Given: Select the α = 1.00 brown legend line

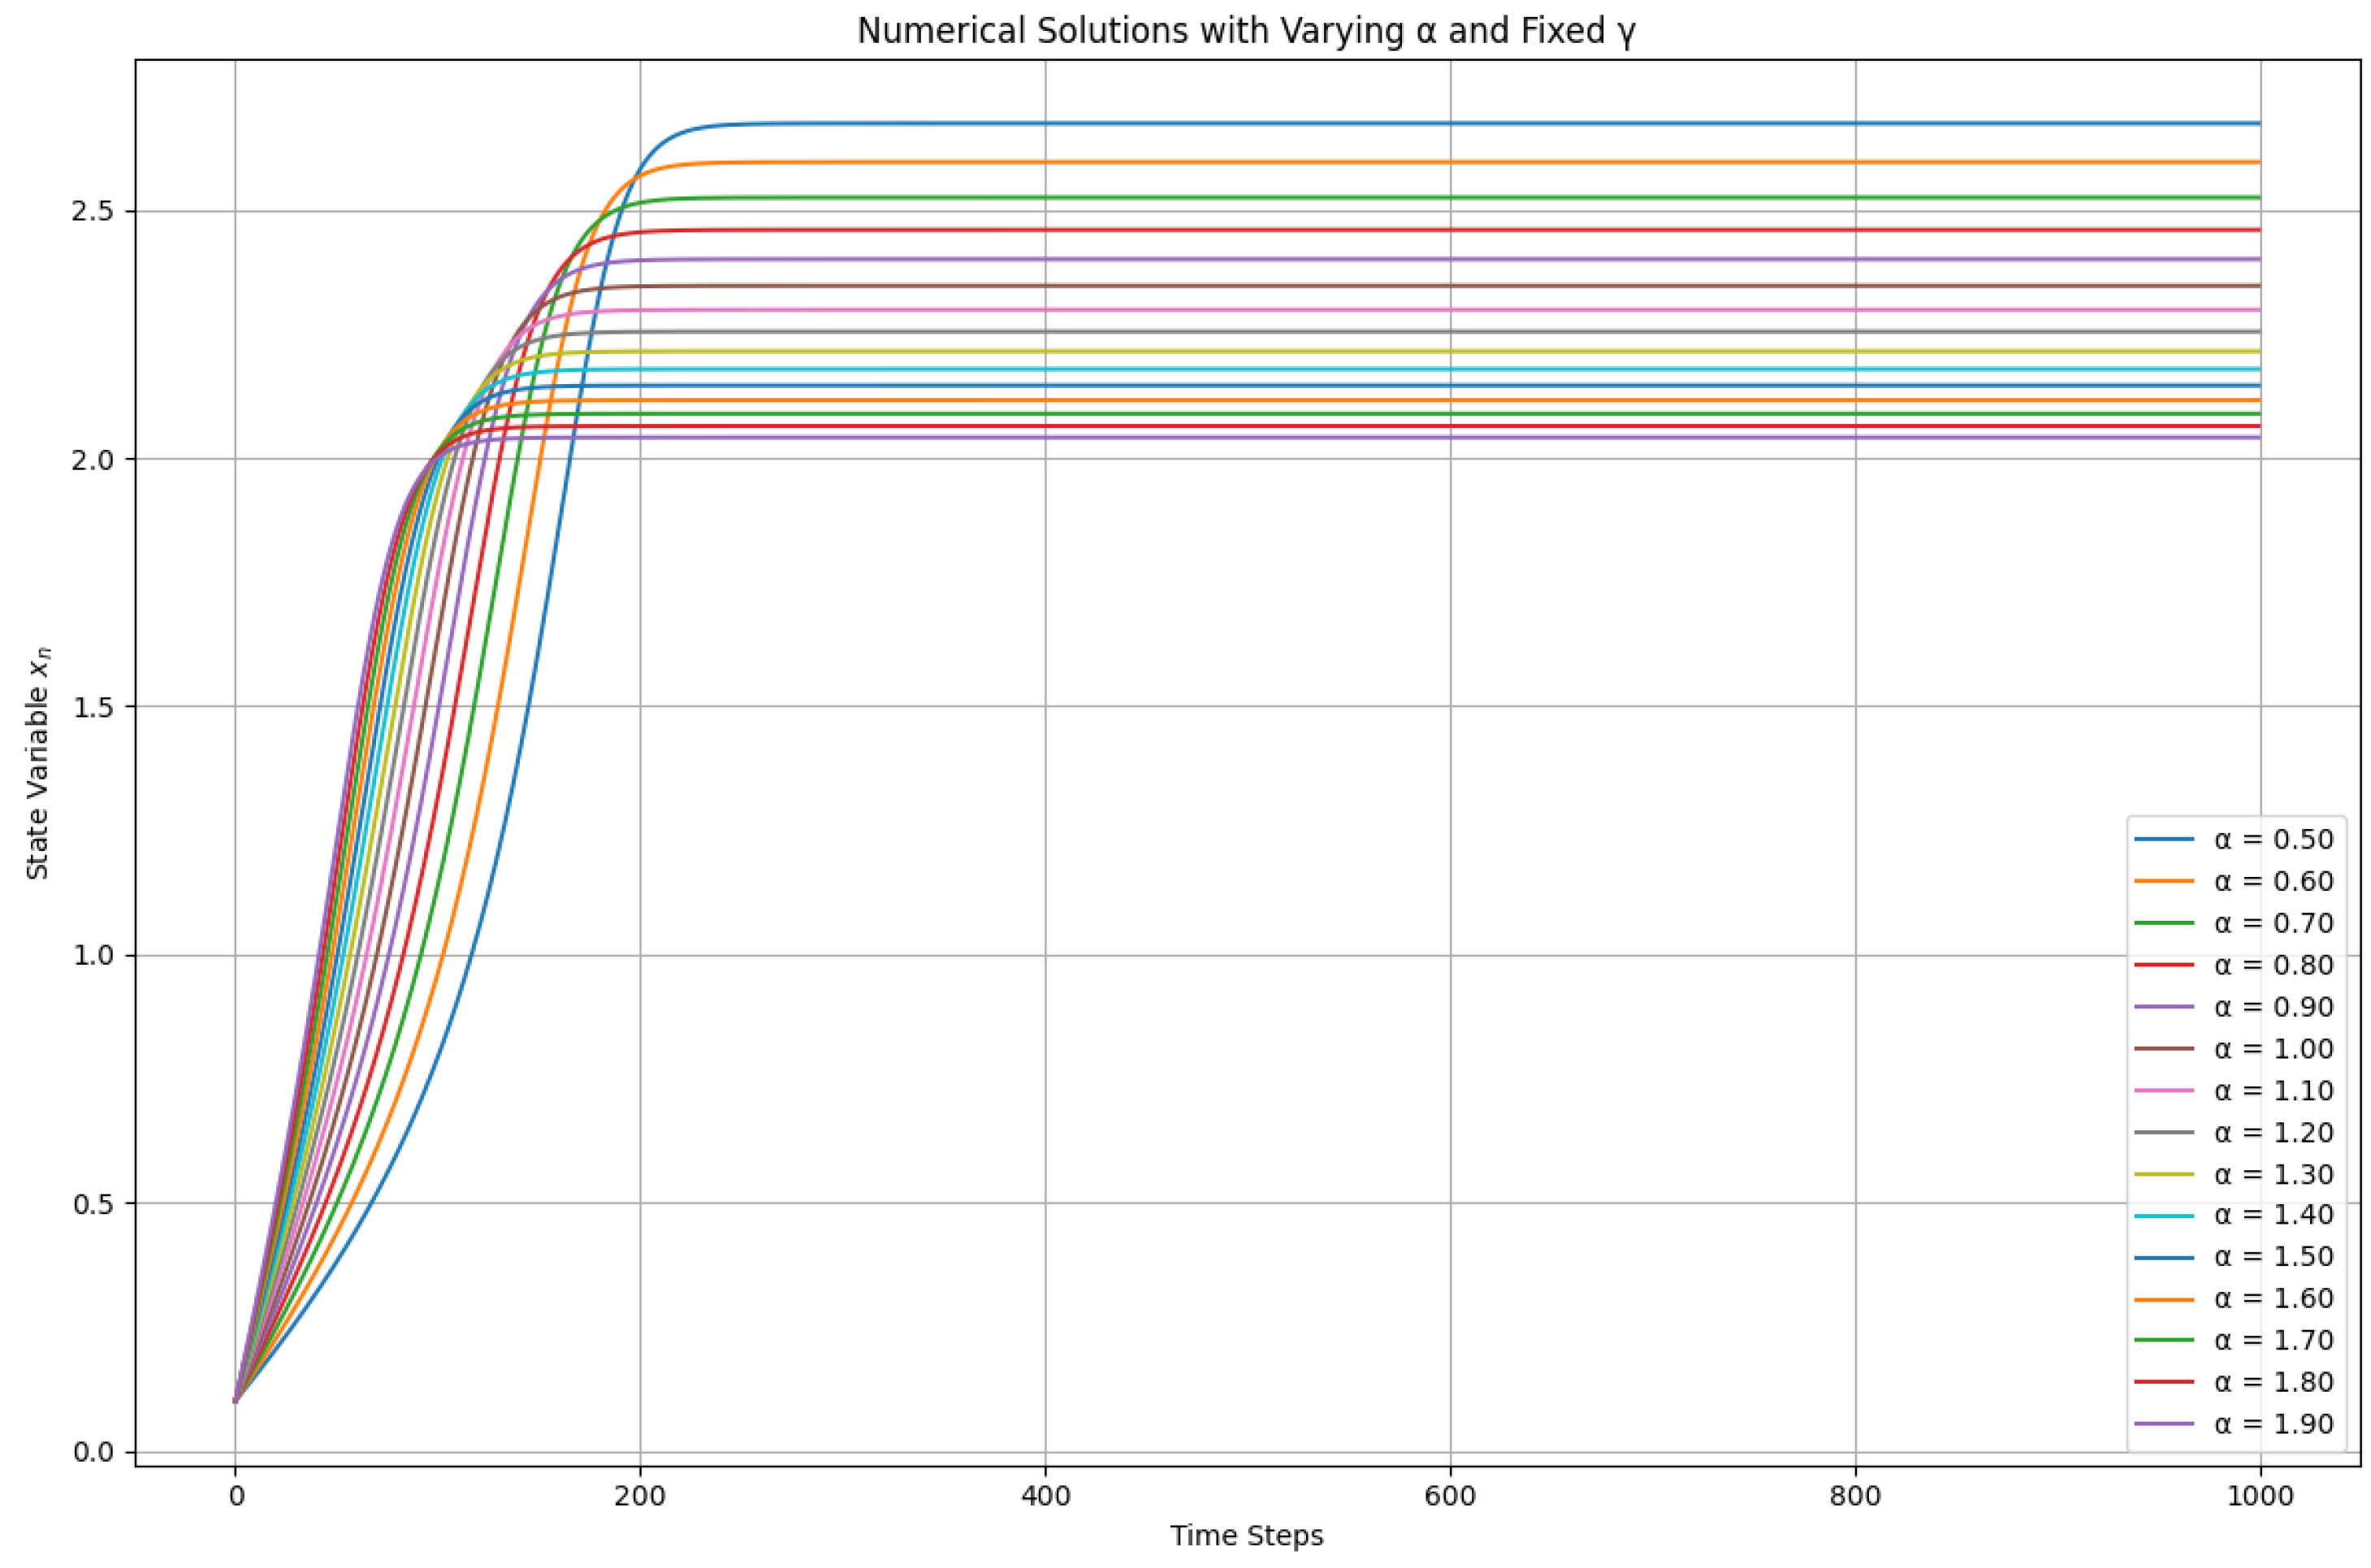Looking at the screenshot, I should click(x=2163, y=1049).
